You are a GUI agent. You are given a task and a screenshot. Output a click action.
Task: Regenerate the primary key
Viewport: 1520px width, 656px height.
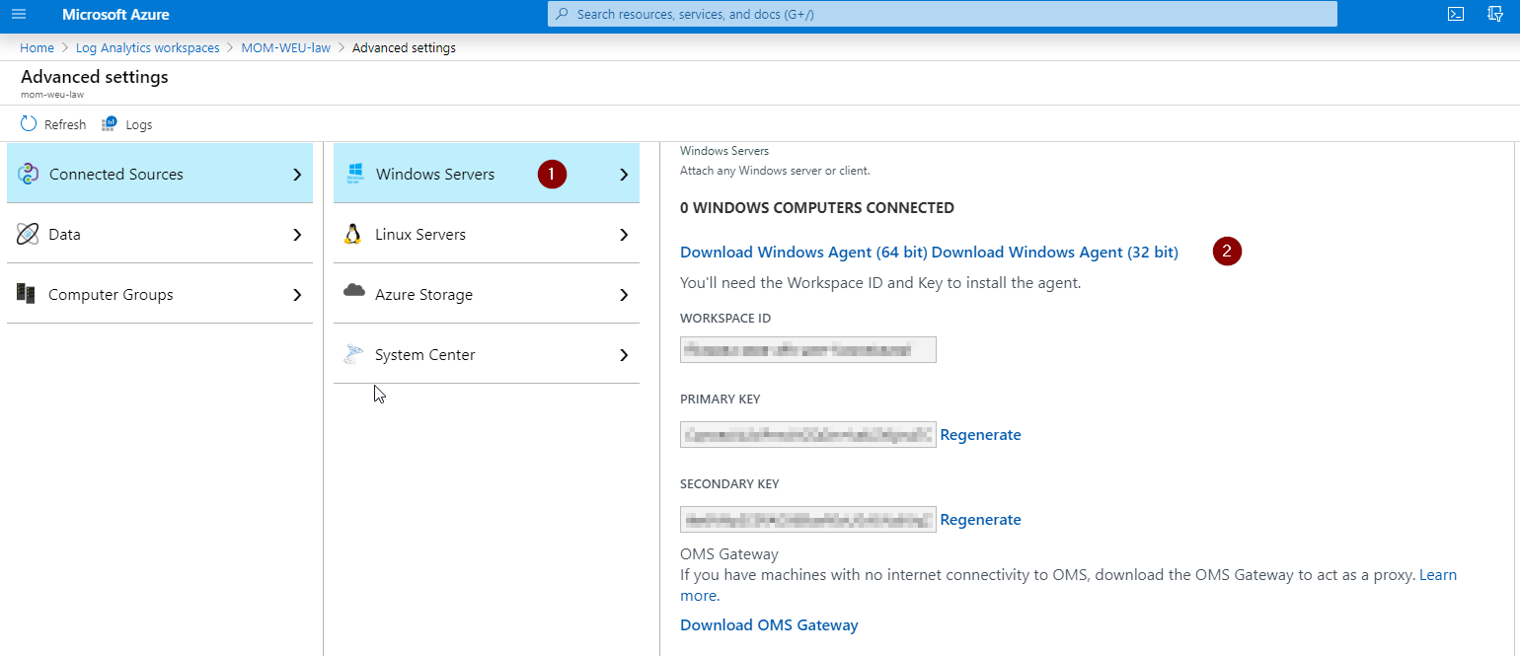point(980,435)
